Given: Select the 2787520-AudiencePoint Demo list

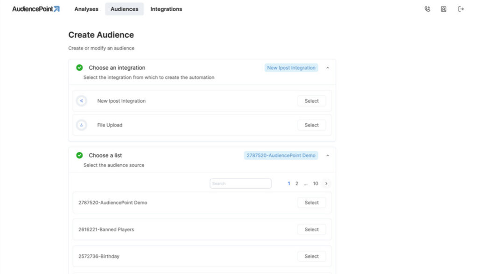Looking at the screenshot, I should [311, 203].
